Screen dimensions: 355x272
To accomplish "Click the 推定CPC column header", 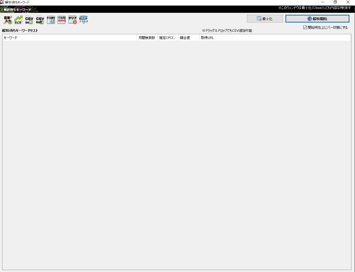I will coord(168,38).
